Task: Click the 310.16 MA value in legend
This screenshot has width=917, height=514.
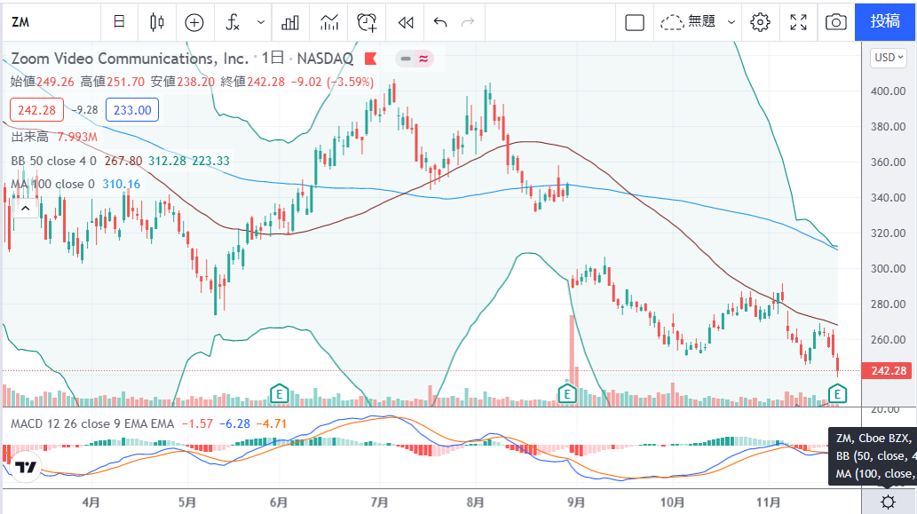Action: tap(122, 184)
